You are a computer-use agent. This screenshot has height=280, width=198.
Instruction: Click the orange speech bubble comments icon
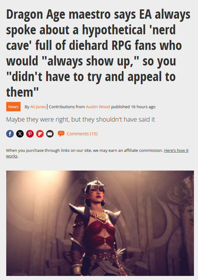click(x=61, y=134)
